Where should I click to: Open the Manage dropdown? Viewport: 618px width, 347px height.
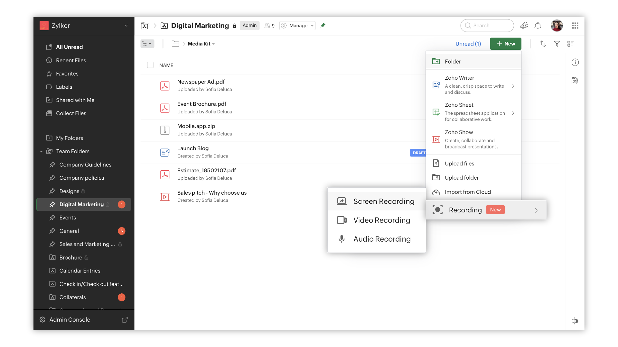click(x=297, y=26)
